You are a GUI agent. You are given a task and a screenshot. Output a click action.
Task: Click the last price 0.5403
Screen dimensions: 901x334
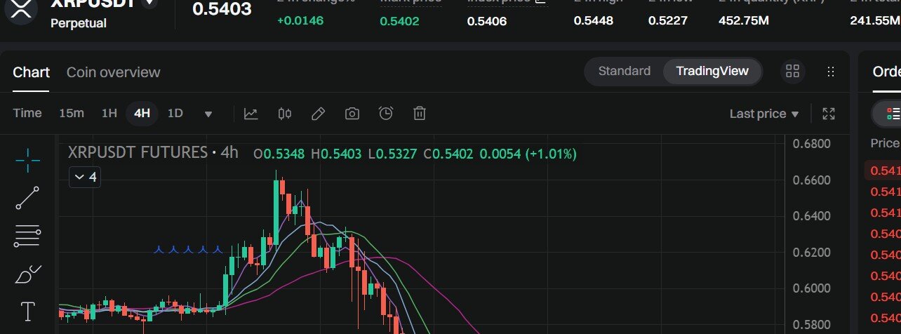222,10
